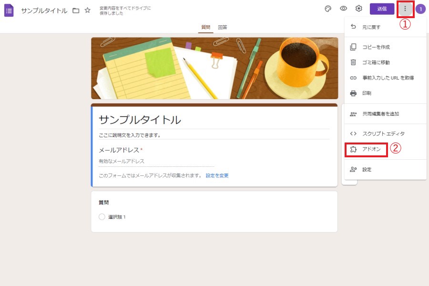Choose 事前入力した URL を取得
Image resolution: width=429 pixels, height=286 pixels.
pos(388,78)
